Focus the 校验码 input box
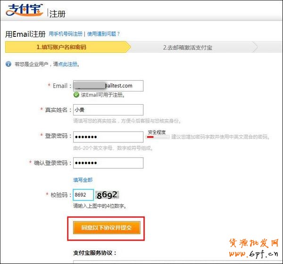The image size is (283, 264). 83,195
